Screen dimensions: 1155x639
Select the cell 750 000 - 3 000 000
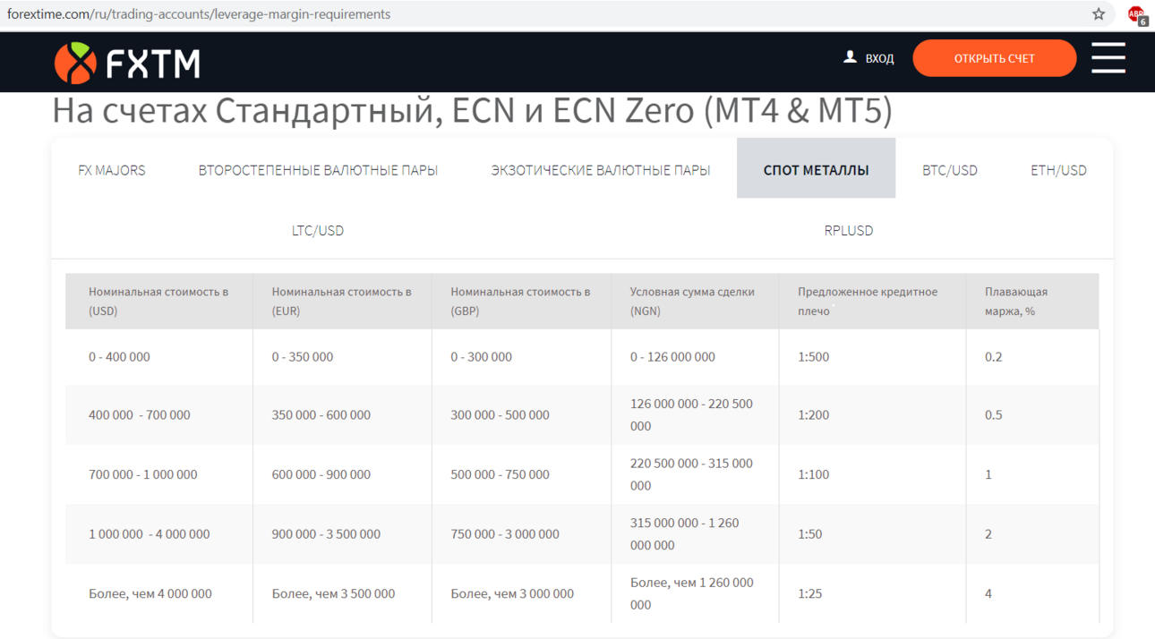505,534
